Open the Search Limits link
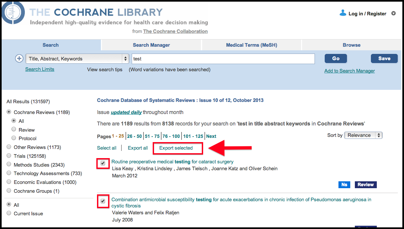Viewport: 404px width, 229px height. (x=40, y=69)
